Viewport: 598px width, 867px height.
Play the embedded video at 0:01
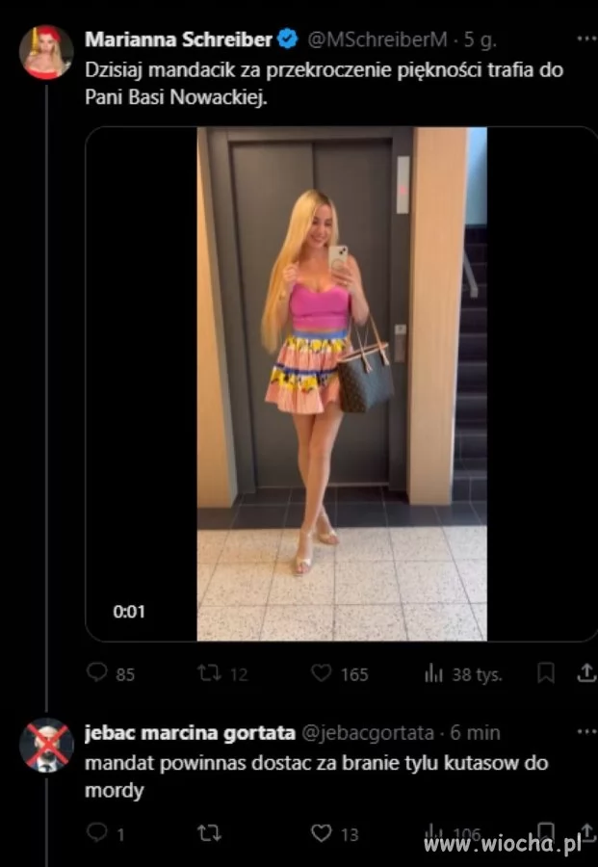coord(342,383)
